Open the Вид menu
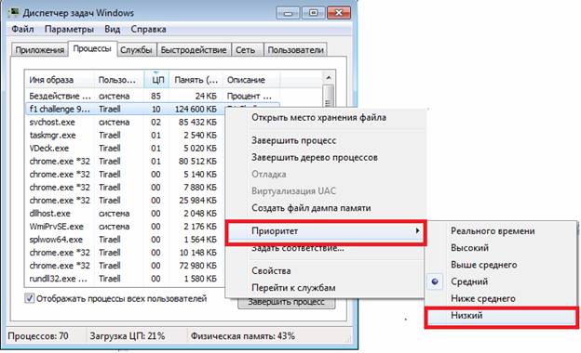Screen dimensions: 581x353 click(x=113, y=29)
